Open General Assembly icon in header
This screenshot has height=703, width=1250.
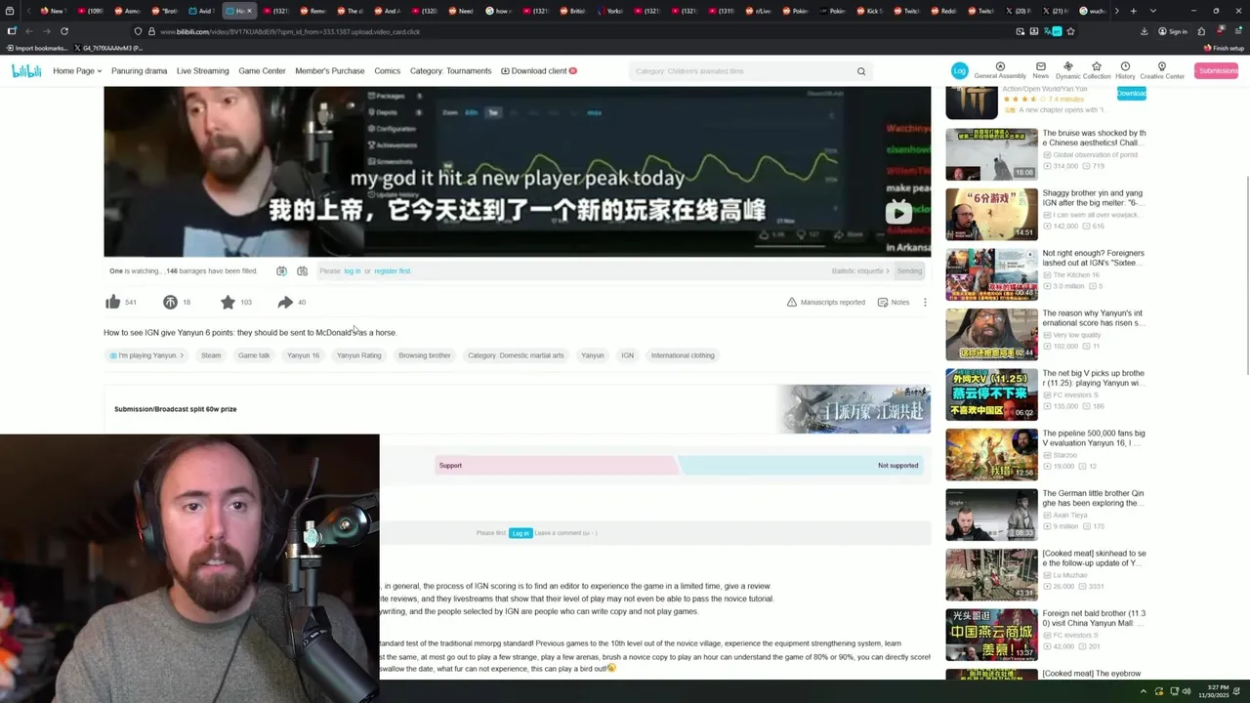coord(1000,70)
